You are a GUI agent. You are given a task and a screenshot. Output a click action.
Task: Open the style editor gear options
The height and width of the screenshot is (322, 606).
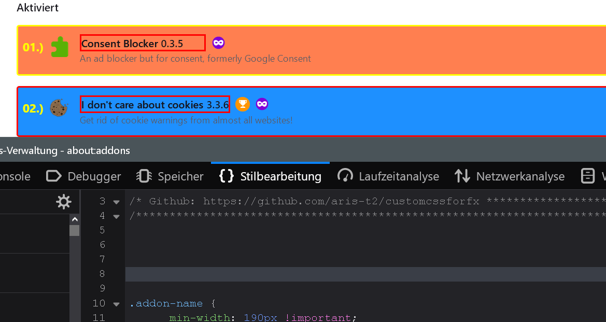(64, 202)
